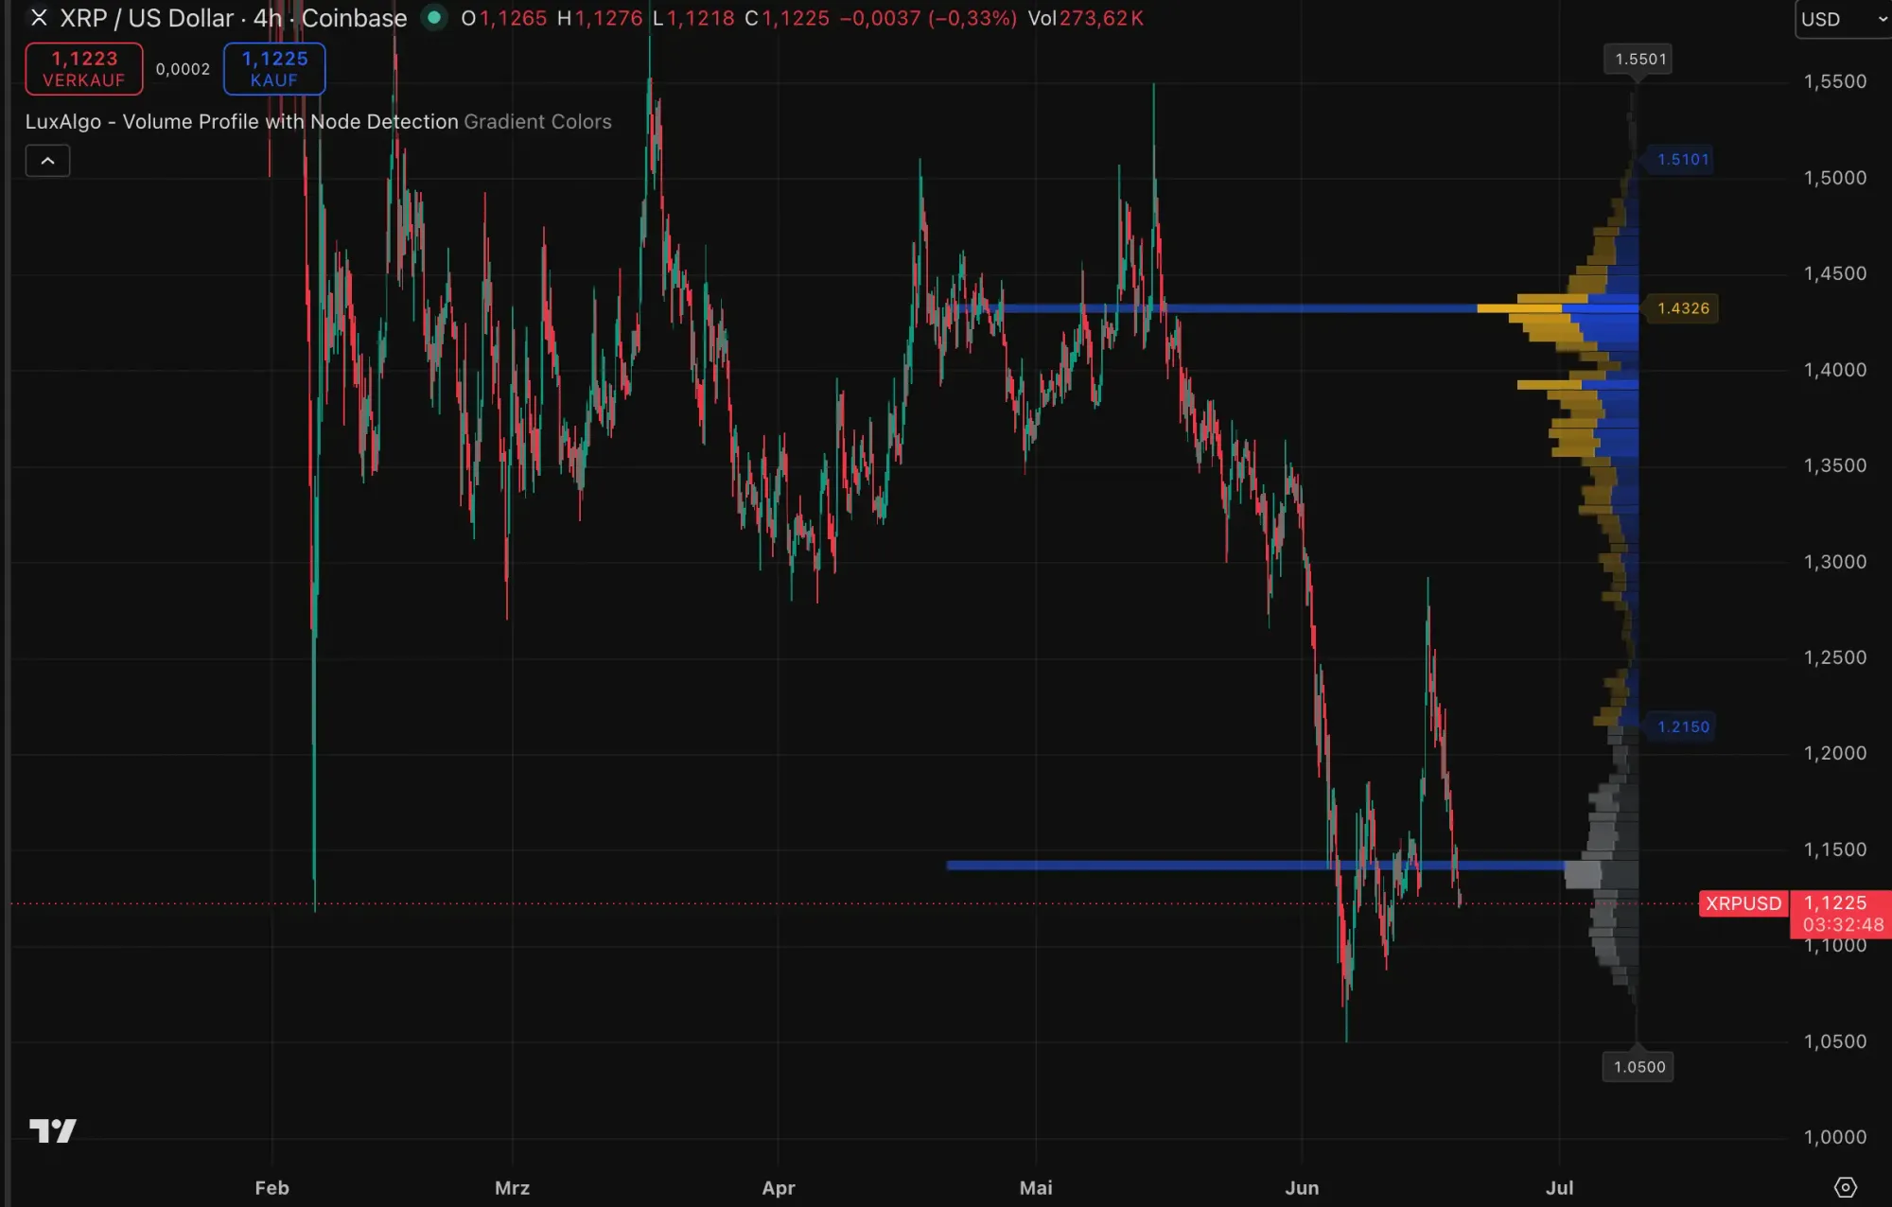Click the red VERKAUF 1,1223 sell button
This screenshot has height=1207, width=1892.
(x=84, y=69)
